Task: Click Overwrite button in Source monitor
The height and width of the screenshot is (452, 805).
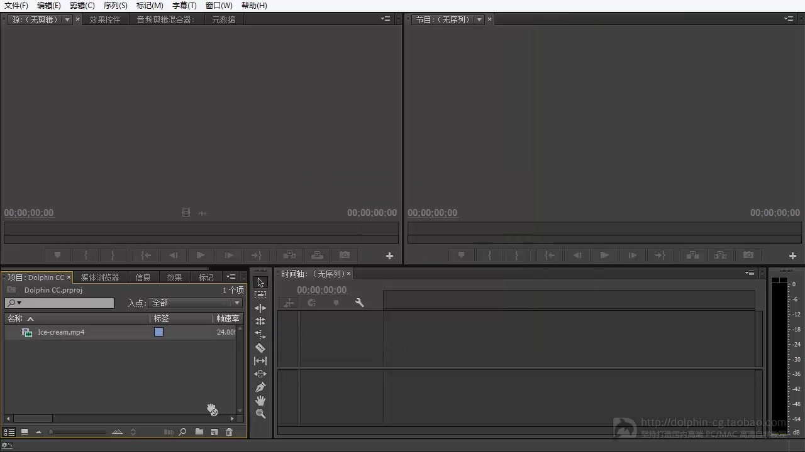Action: (317, 256)
